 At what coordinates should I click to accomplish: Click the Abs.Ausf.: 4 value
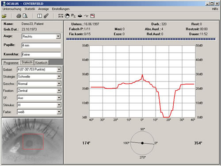pyautogui.click(x=162, y=29)
